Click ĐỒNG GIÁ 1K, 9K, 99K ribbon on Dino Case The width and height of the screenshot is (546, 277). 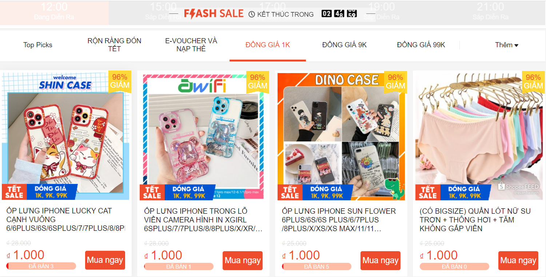[x=327, y=192]
